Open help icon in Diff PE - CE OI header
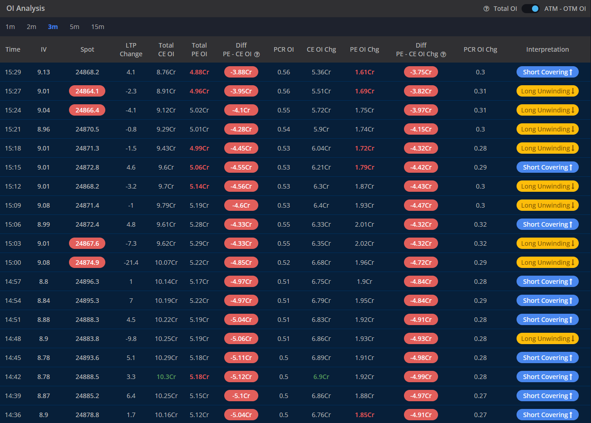This screenshot has height=423, width=591. (x=257, y=53)
